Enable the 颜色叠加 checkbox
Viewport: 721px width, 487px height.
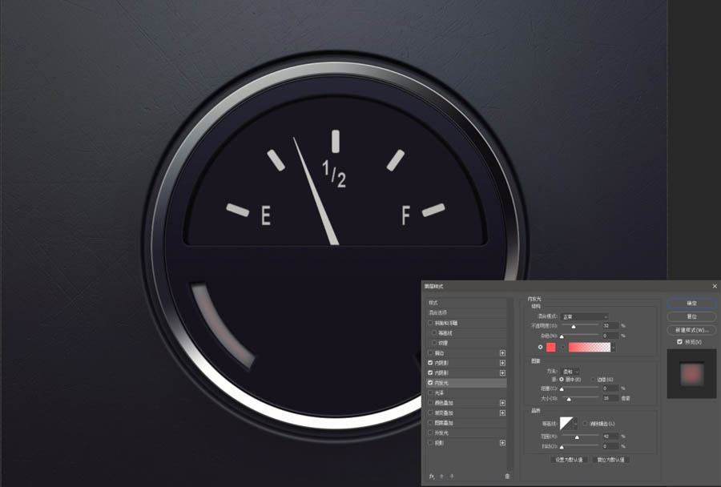coord(430,403)
